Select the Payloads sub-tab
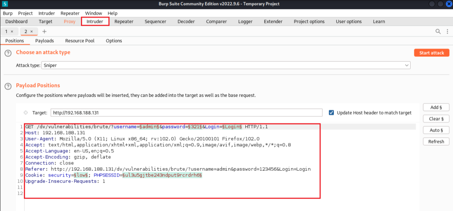The height and width of the screenshot is (211, 453). tap(44, 41)
